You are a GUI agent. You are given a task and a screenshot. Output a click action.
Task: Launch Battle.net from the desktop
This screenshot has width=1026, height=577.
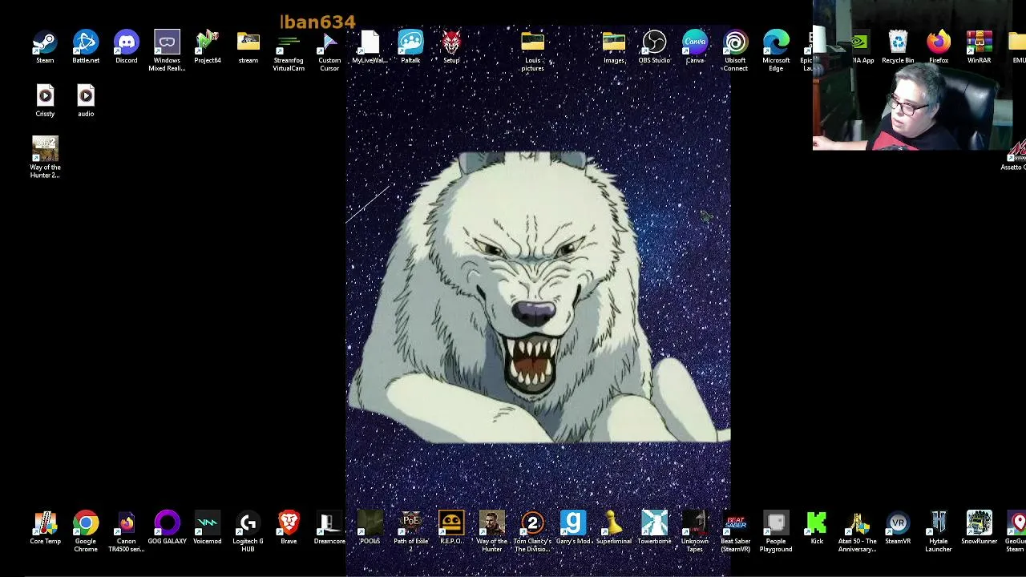pyautogui.click(x=86, y=43)
